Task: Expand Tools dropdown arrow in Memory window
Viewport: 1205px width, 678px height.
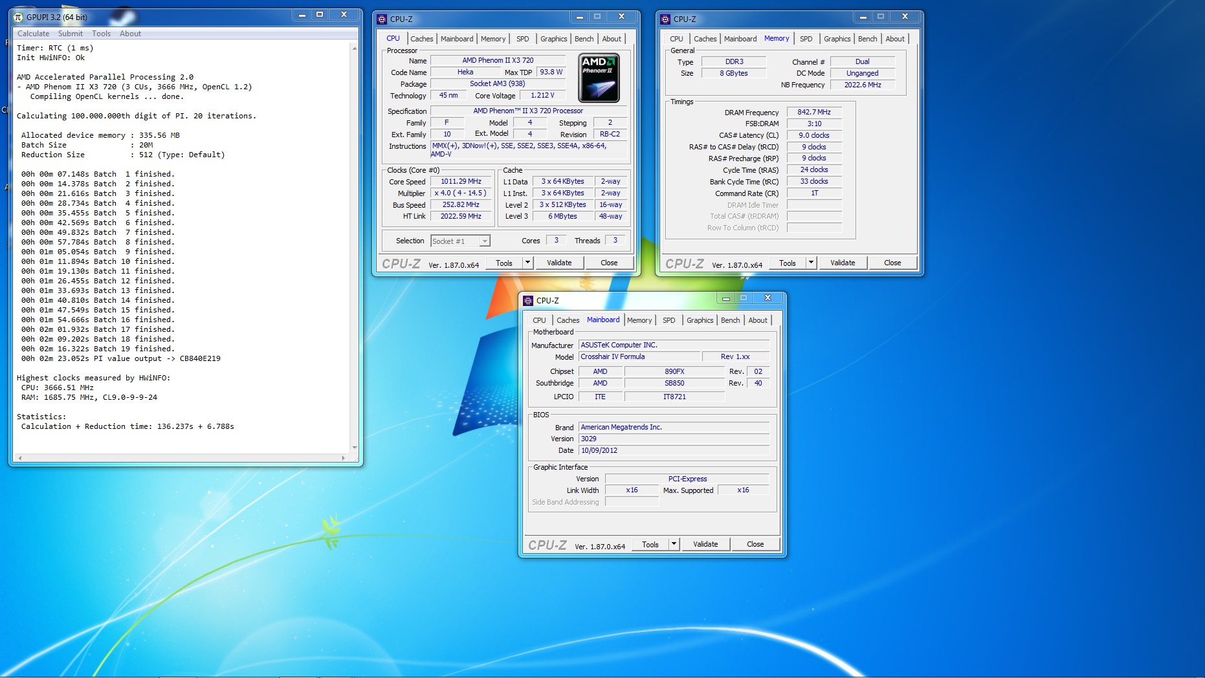Action: pos(812,263)
